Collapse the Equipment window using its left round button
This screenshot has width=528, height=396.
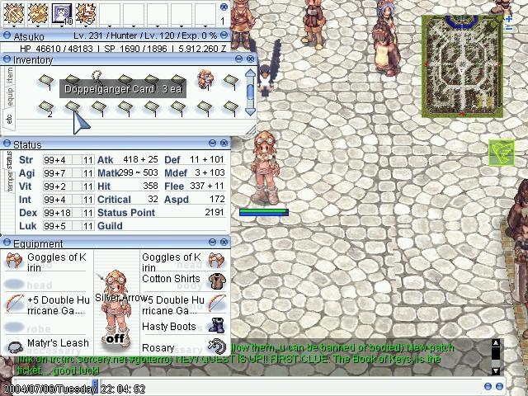(7, 243)
